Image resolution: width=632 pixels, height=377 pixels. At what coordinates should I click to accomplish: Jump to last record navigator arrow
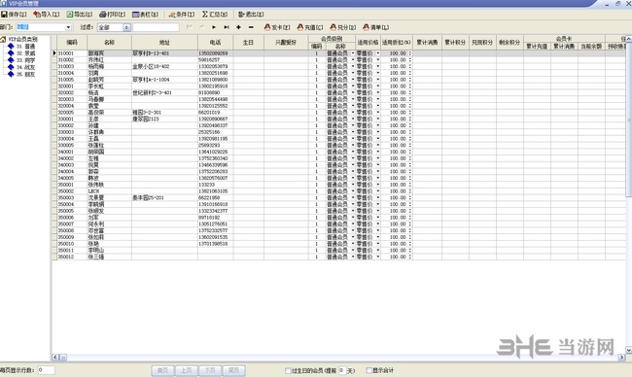pyautogui.click(x=227, y=27)
